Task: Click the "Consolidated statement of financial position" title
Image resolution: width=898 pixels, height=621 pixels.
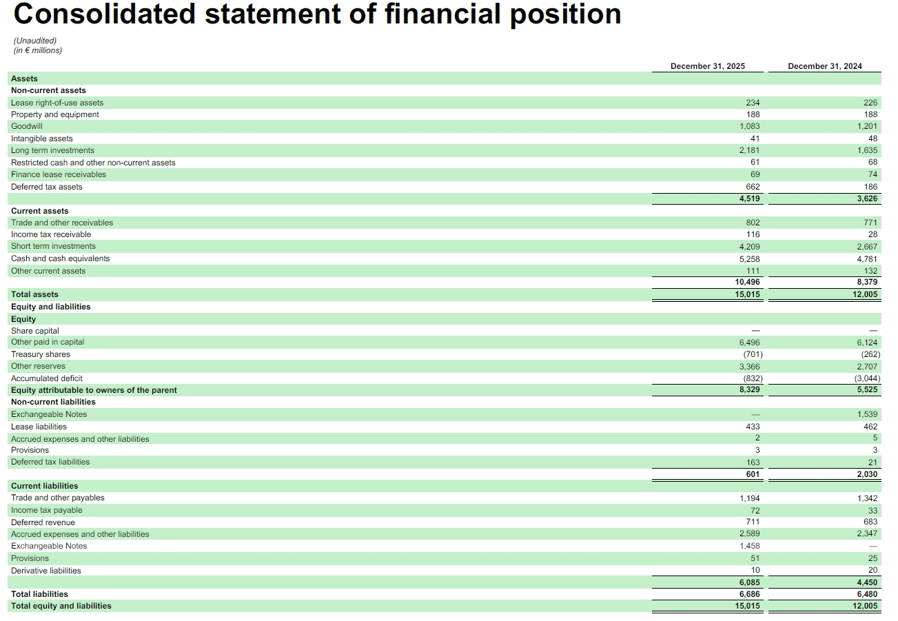Action: point(317,15)
